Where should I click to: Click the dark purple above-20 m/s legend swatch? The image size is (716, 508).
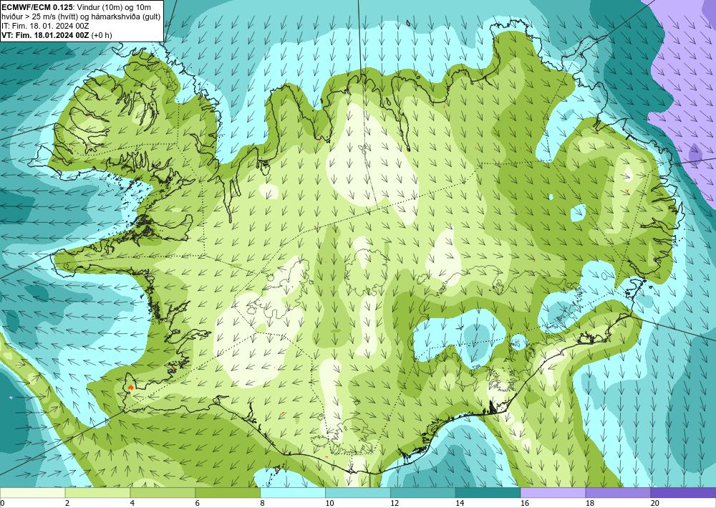(x=683, y=493)
